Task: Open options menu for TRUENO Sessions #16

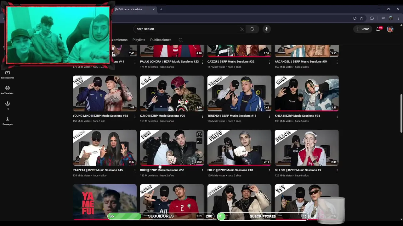Action: click(x=270, y=116)
